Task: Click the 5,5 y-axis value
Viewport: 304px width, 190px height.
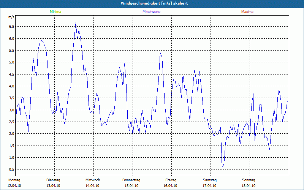Action: pyautogui.click(x=11, y=51)
